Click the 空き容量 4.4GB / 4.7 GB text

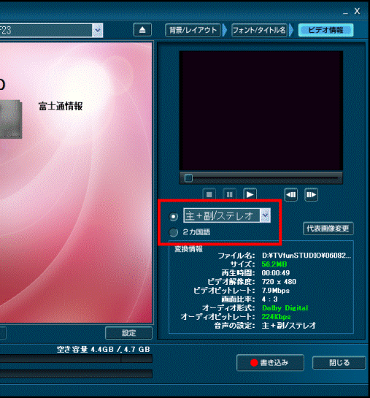[104, 350]
